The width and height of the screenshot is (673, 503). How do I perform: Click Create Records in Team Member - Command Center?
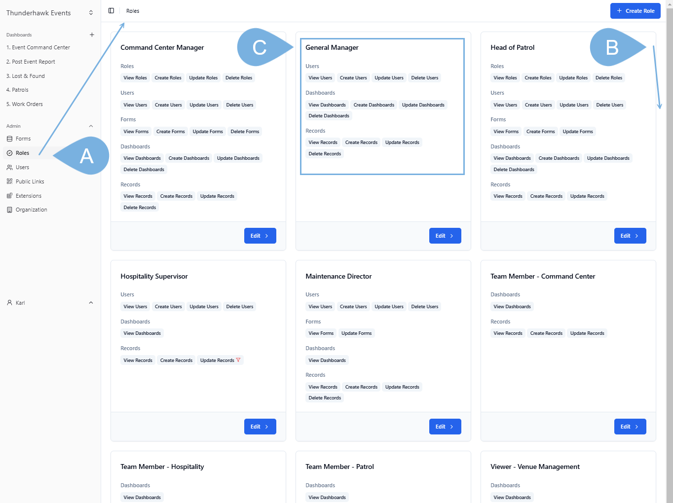pos(546,333)
